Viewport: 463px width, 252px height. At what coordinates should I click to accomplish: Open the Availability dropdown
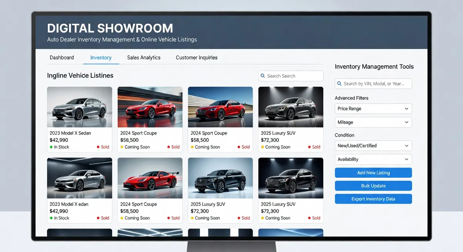[x=373, y=159]
